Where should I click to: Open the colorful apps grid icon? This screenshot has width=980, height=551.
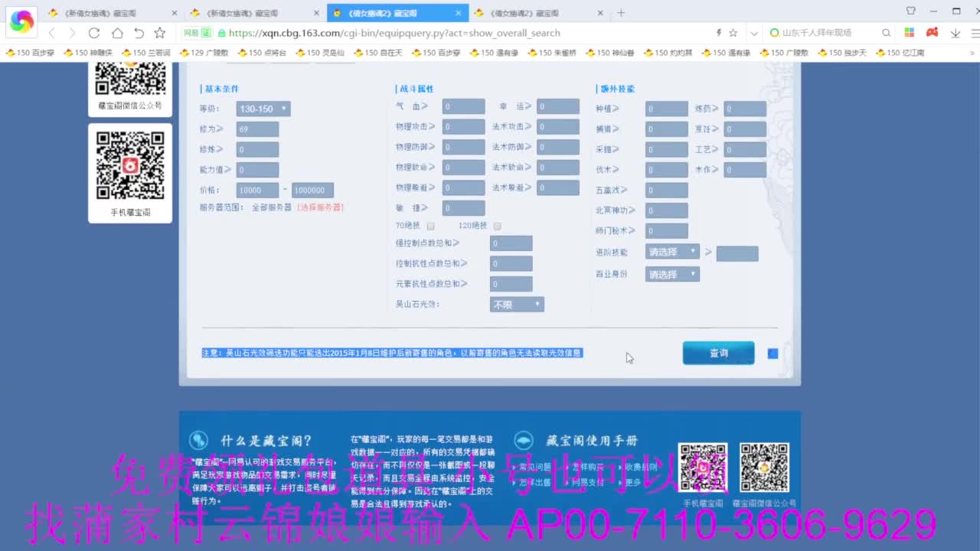coord(910,33)
